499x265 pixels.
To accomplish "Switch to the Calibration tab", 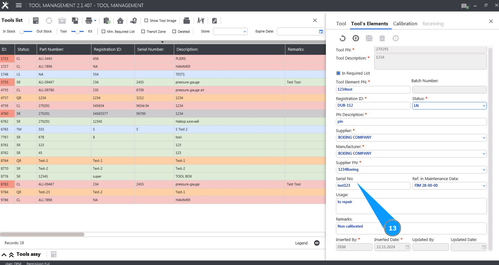I will (x=405, y=23).
